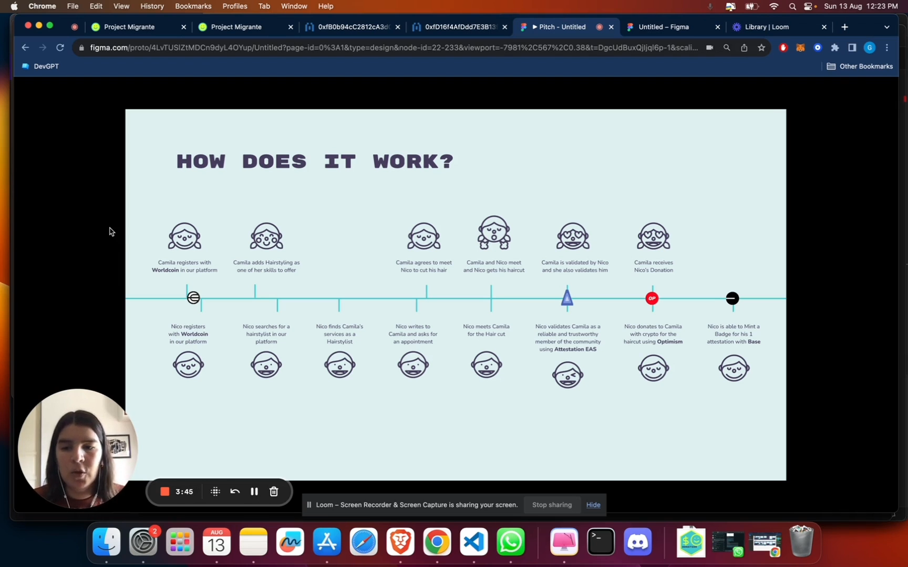This screenshot has height=567, width=908.
Task: Open Wi-Fi status in menu bar
Action: 773,6
